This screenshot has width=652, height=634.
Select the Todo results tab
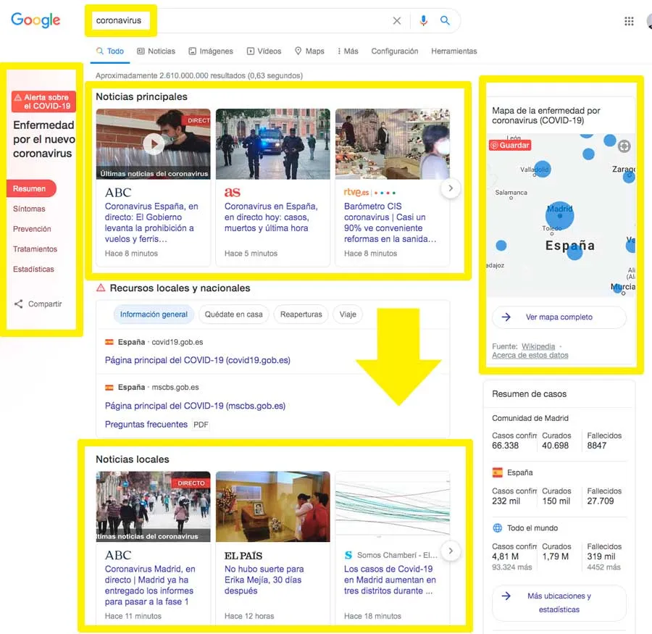point(110,51)
